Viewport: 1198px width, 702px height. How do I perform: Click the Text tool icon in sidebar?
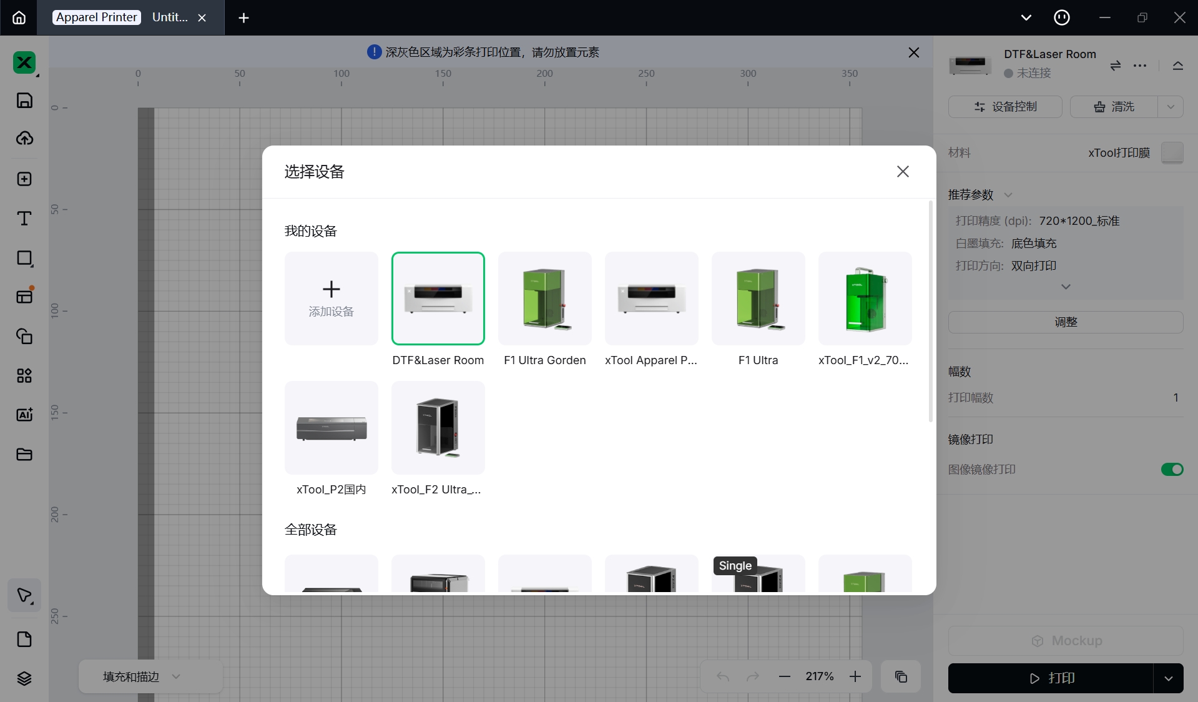pyautogui.click(x=24, y=219)
